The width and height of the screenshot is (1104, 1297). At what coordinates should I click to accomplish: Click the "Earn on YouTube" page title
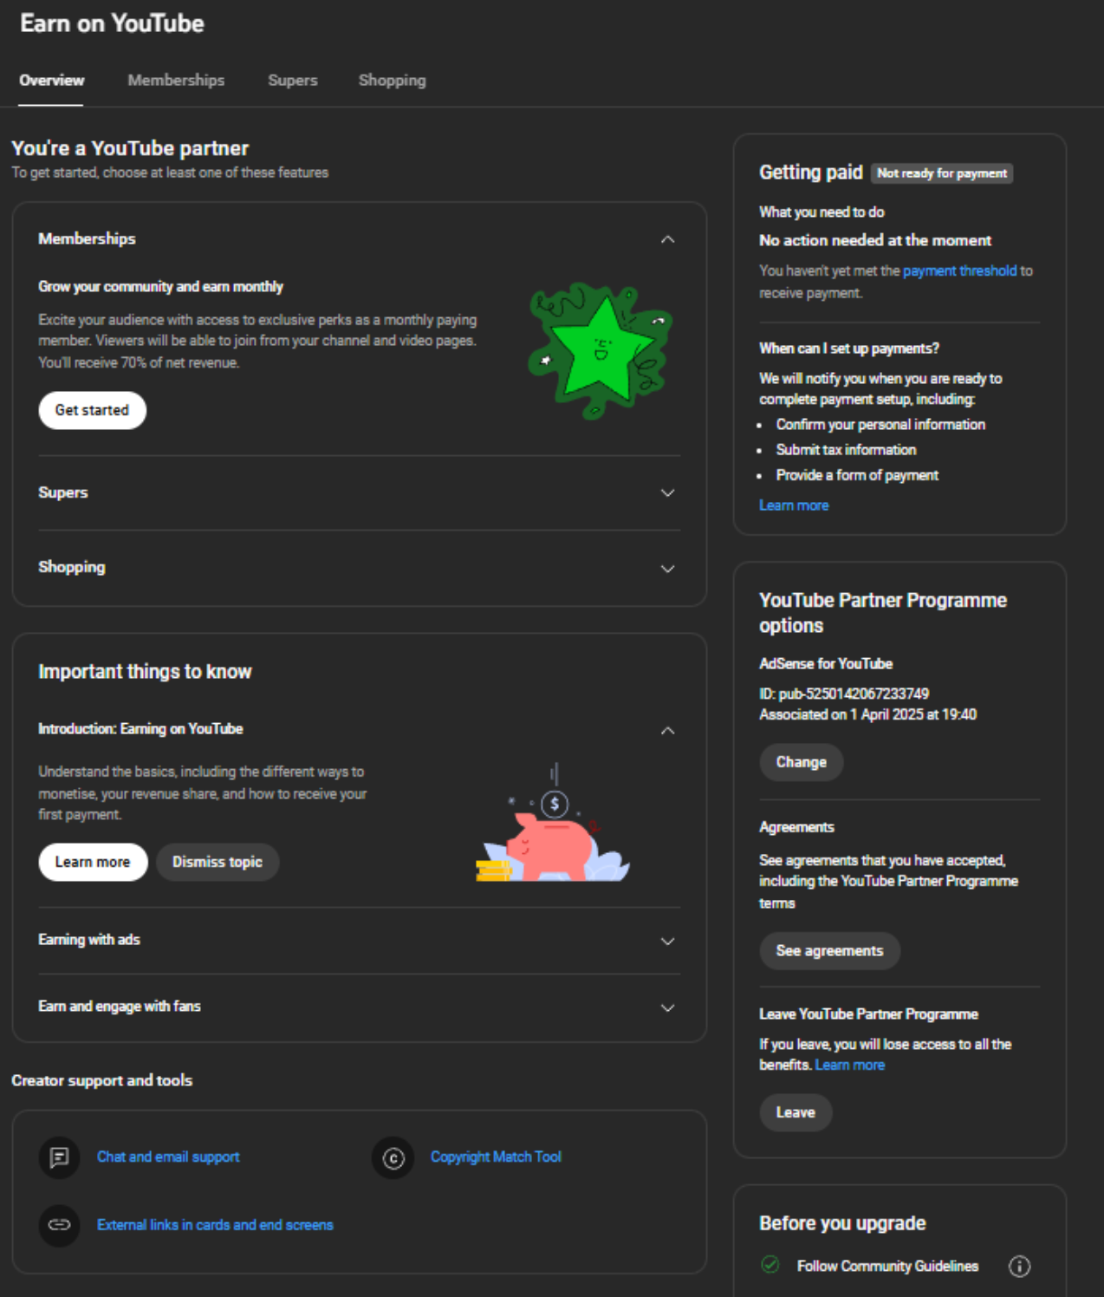(x=112, y=23)
